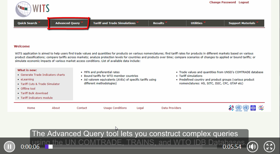
Task: Click the World Bank globe logo
Action: (x=253, y=108)
